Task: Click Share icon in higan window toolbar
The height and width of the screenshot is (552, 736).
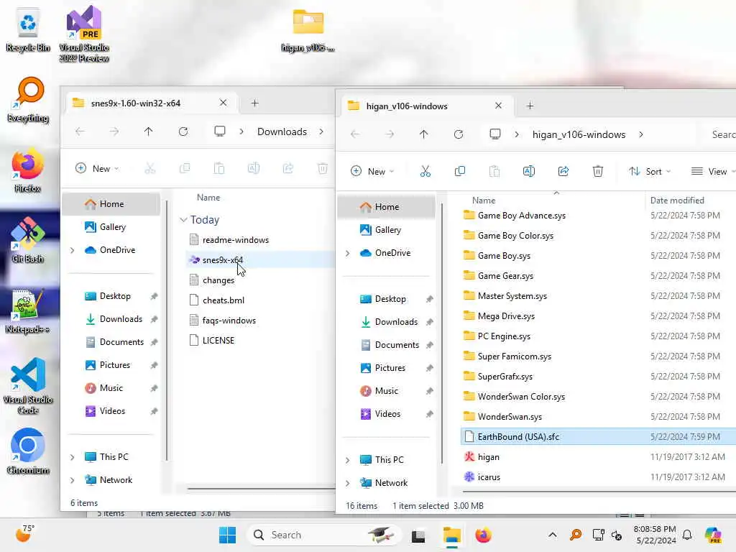Action: [563, 171]
